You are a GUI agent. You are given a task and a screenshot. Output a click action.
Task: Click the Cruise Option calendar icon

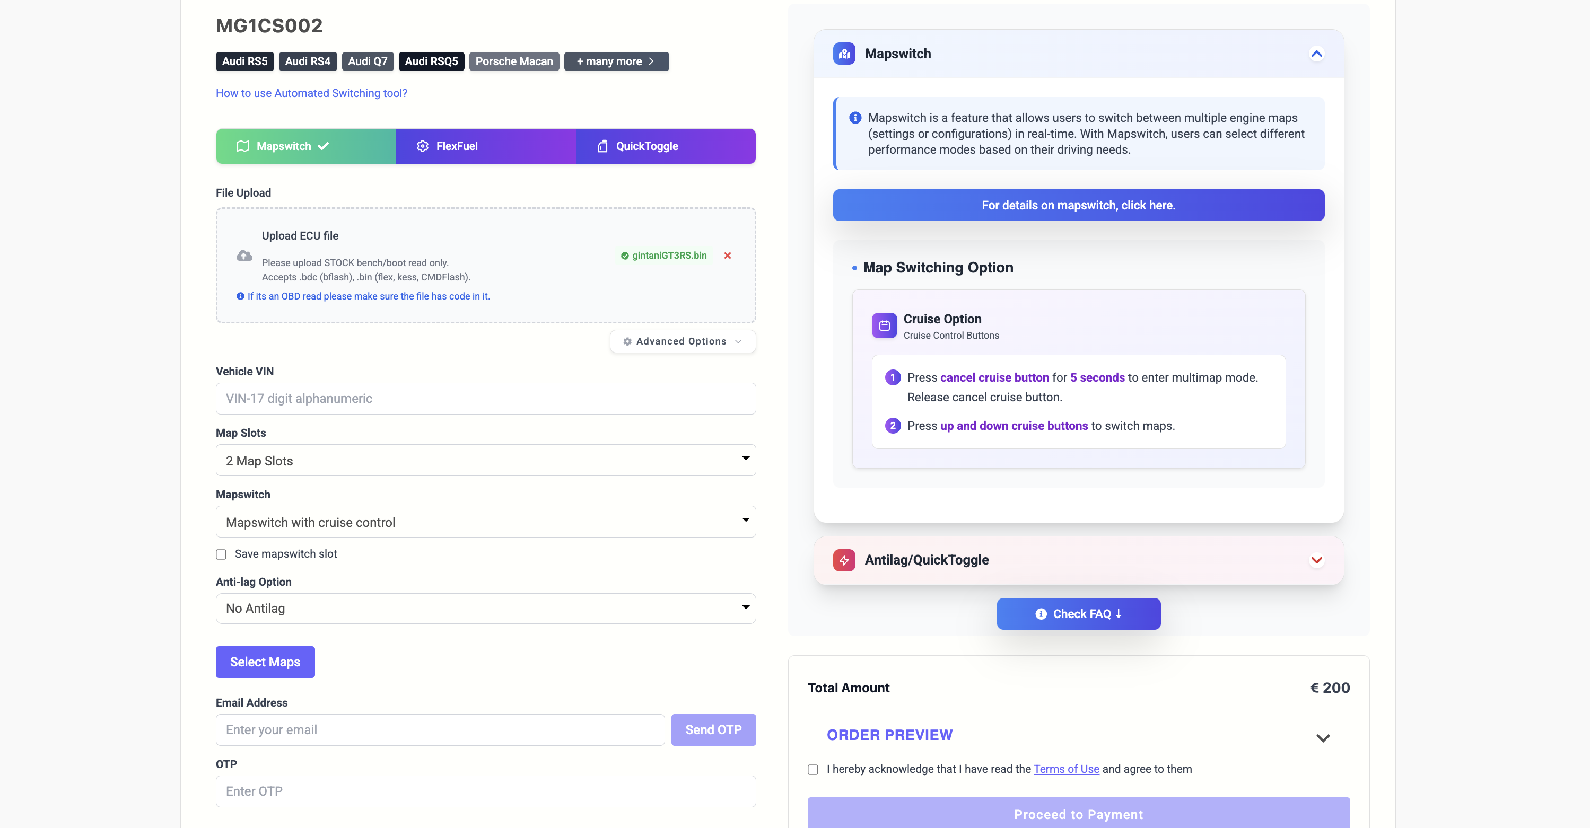click(884, 325)
